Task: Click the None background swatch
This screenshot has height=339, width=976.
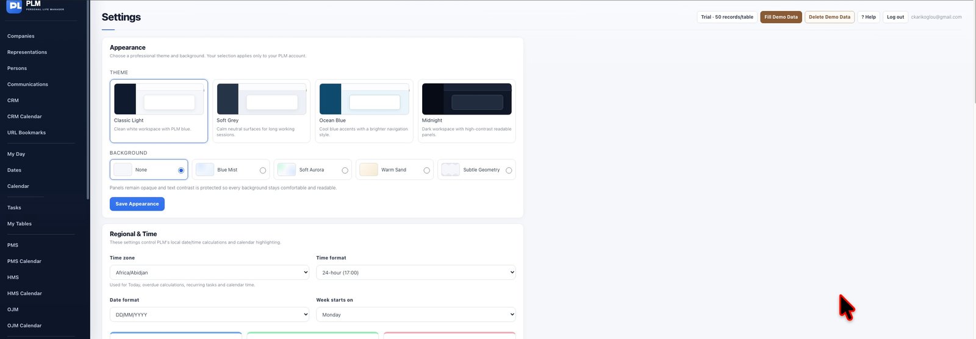Action: click(123, 170)
